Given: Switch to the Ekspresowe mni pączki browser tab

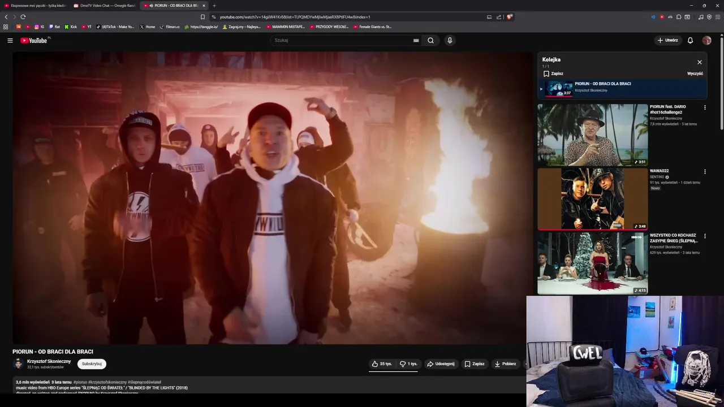Looking at the screenshot, I should tap(35, 6).
